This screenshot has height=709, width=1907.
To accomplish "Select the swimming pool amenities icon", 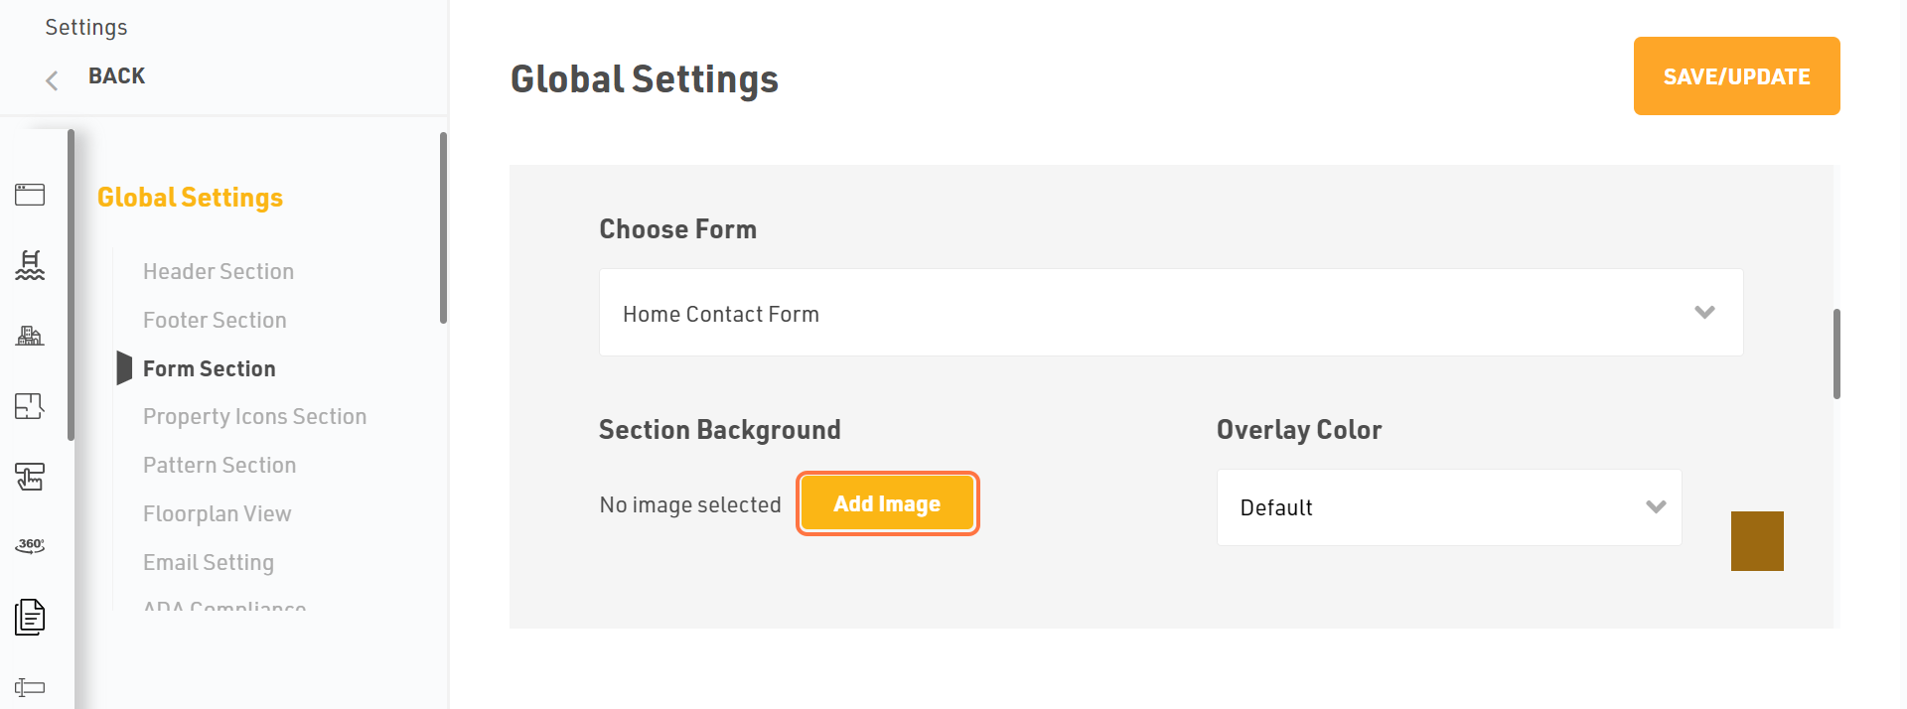I will click(30, 265).
